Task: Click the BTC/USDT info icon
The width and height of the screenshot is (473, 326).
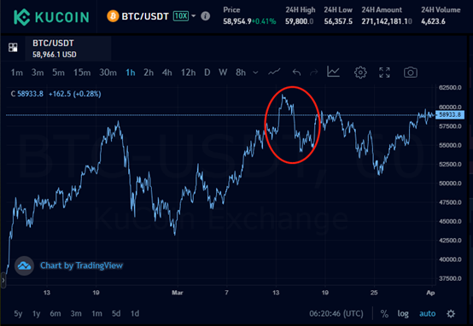Action: (x=206, y=15)
